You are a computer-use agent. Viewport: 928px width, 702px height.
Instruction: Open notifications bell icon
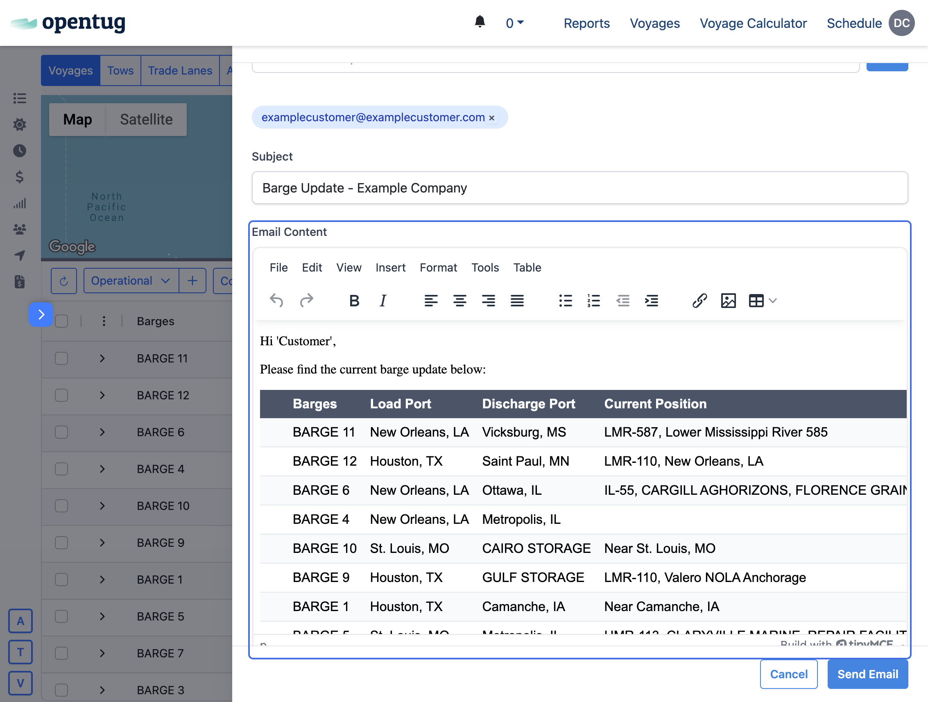[x=480, y=22]
